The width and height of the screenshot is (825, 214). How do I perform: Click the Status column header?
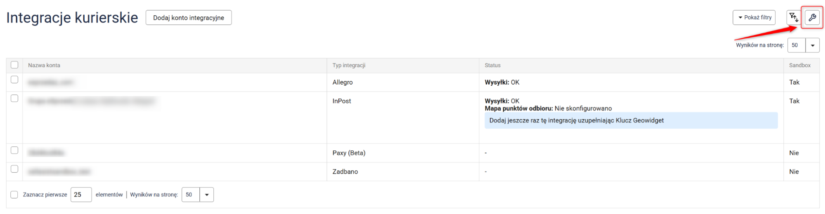(x=492, y=65)
